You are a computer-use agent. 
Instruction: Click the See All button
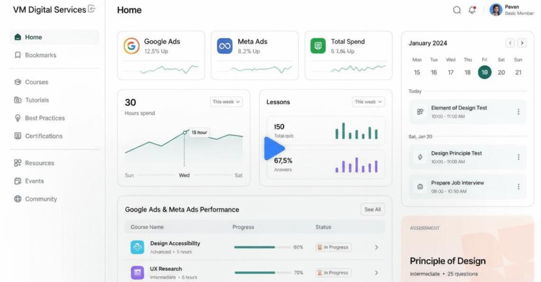tap(372, 209)
